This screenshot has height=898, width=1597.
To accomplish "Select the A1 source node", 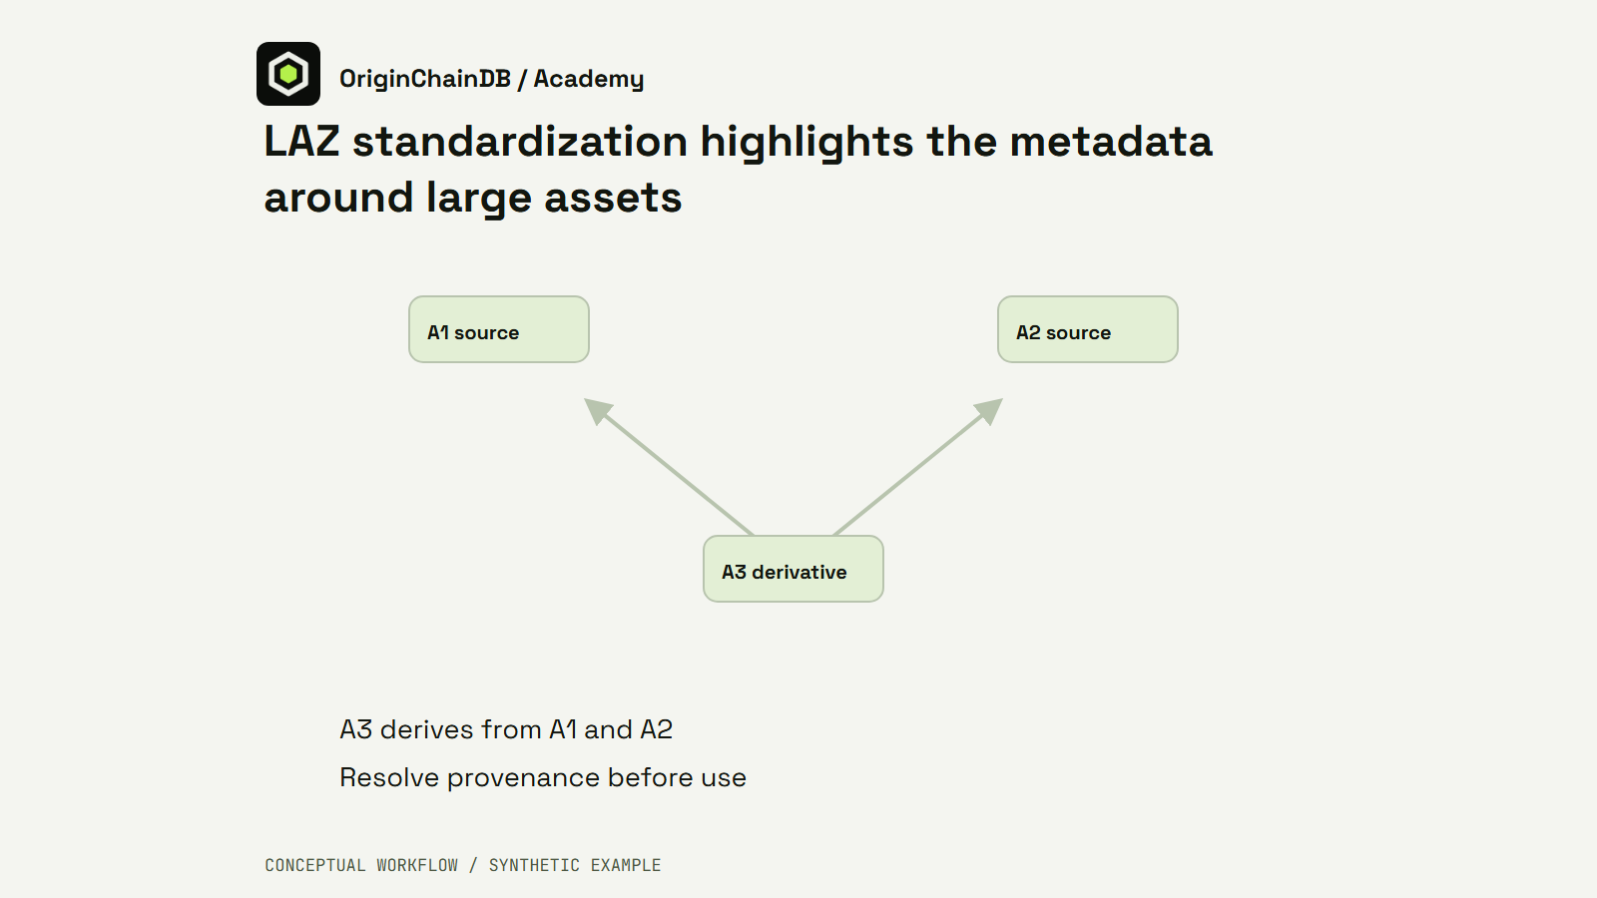I will (499, 329).
